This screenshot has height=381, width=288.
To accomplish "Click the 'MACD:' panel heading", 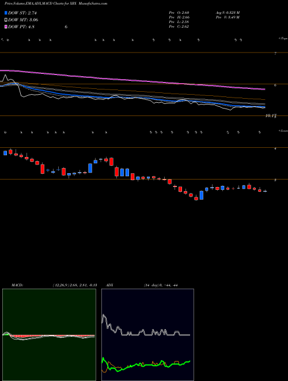I will tap(17, 285).
